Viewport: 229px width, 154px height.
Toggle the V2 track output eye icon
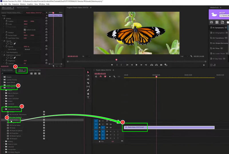point(111,124)
